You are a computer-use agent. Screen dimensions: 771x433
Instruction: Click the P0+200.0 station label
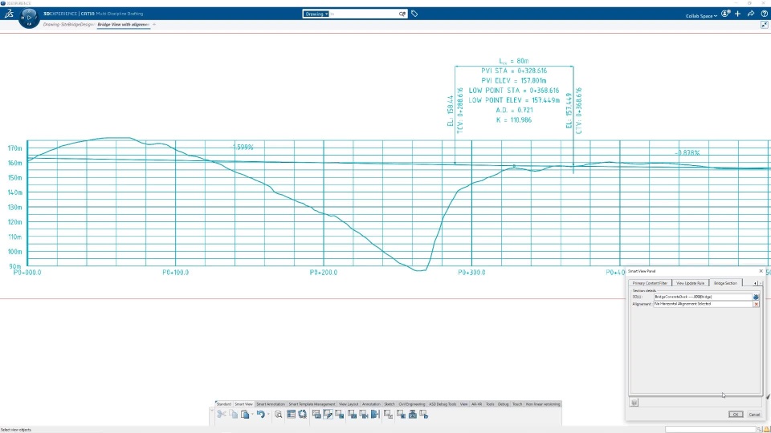324,273
